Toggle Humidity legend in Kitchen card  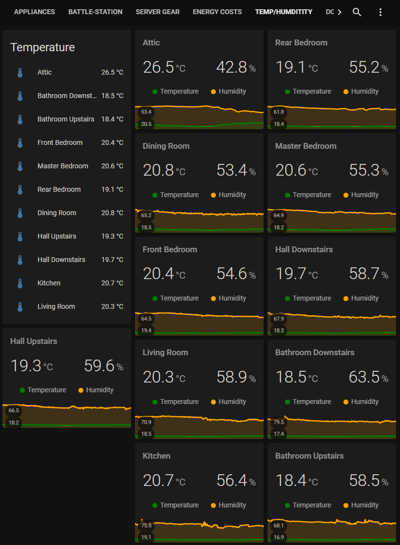pyautogui.click(x=229, y=505)
